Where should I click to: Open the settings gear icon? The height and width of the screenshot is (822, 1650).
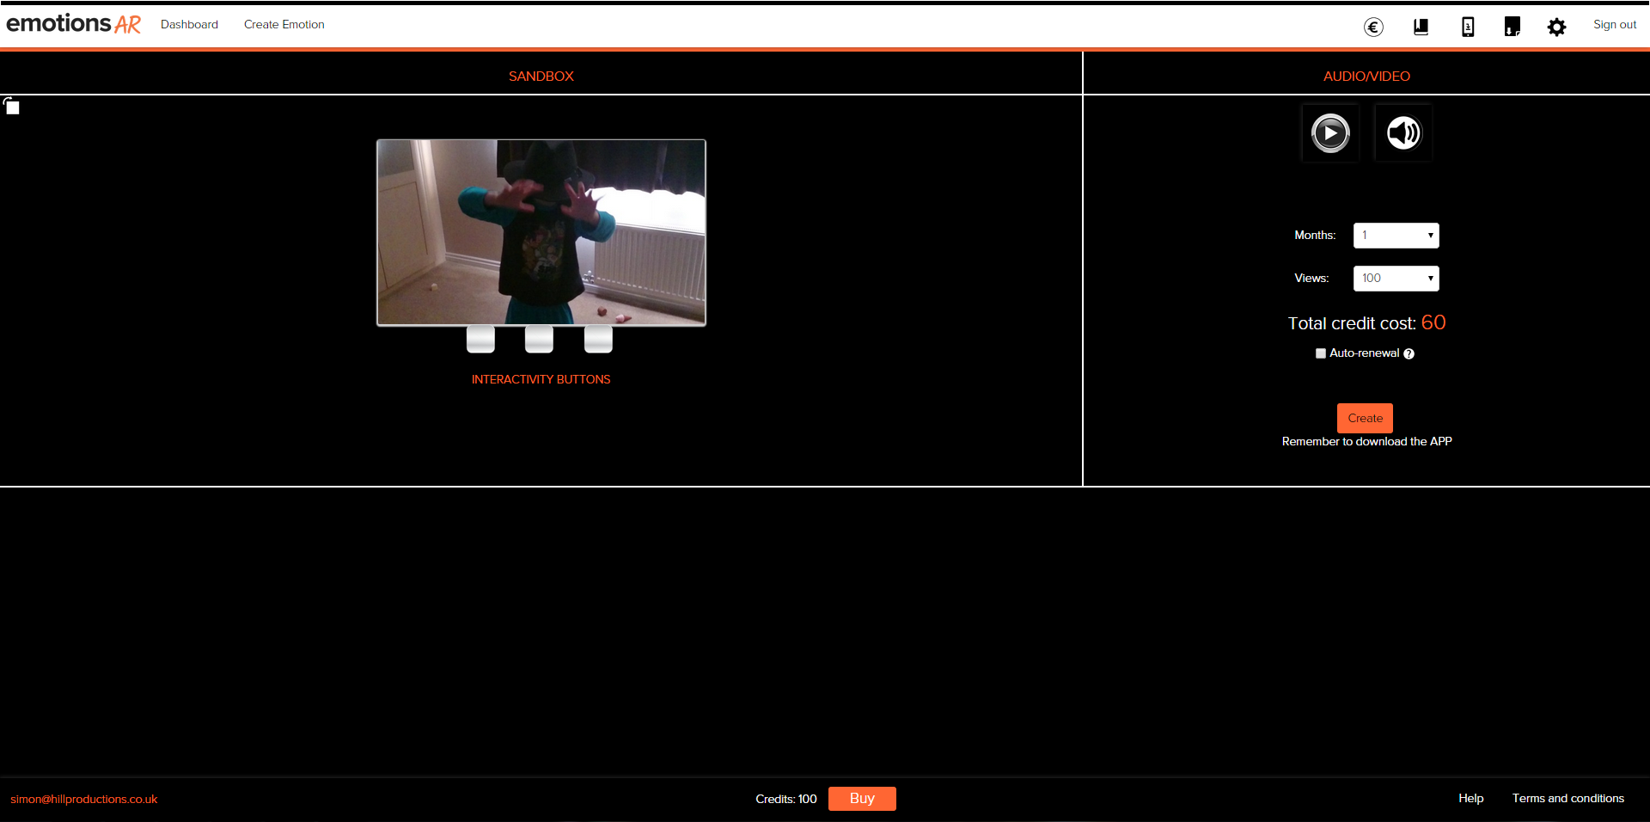point(1556,28)
